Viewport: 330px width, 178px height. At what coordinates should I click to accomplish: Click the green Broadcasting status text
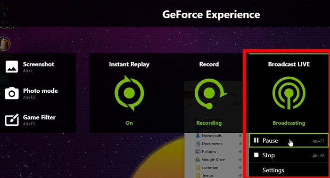pyautogui.click(x=289, y=123)
